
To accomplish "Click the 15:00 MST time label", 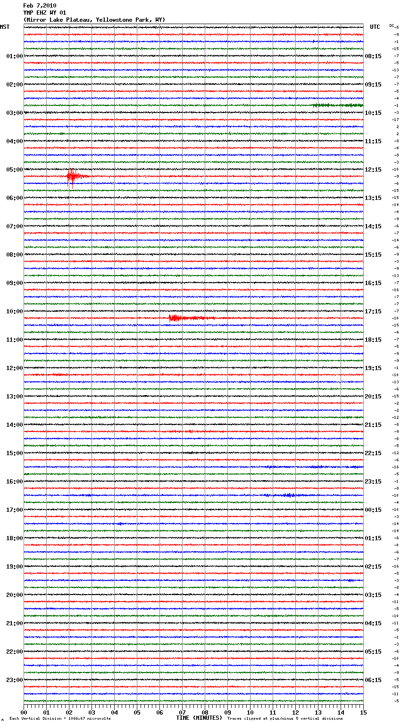I will [15, 453].
